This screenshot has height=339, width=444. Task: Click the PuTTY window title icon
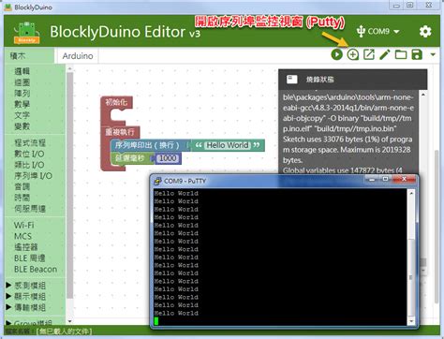click(158, 181)
